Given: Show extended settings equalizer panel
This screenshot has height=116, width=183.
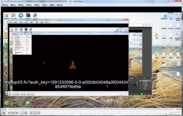Looking at the screenshot, I should [x=26, y=113].
